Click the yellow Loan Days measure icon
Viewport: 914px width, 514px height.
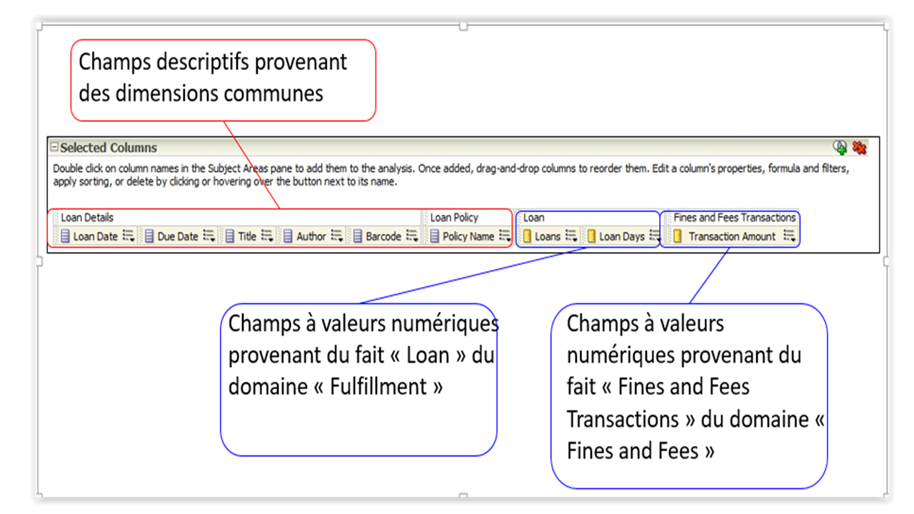[591, 236]
